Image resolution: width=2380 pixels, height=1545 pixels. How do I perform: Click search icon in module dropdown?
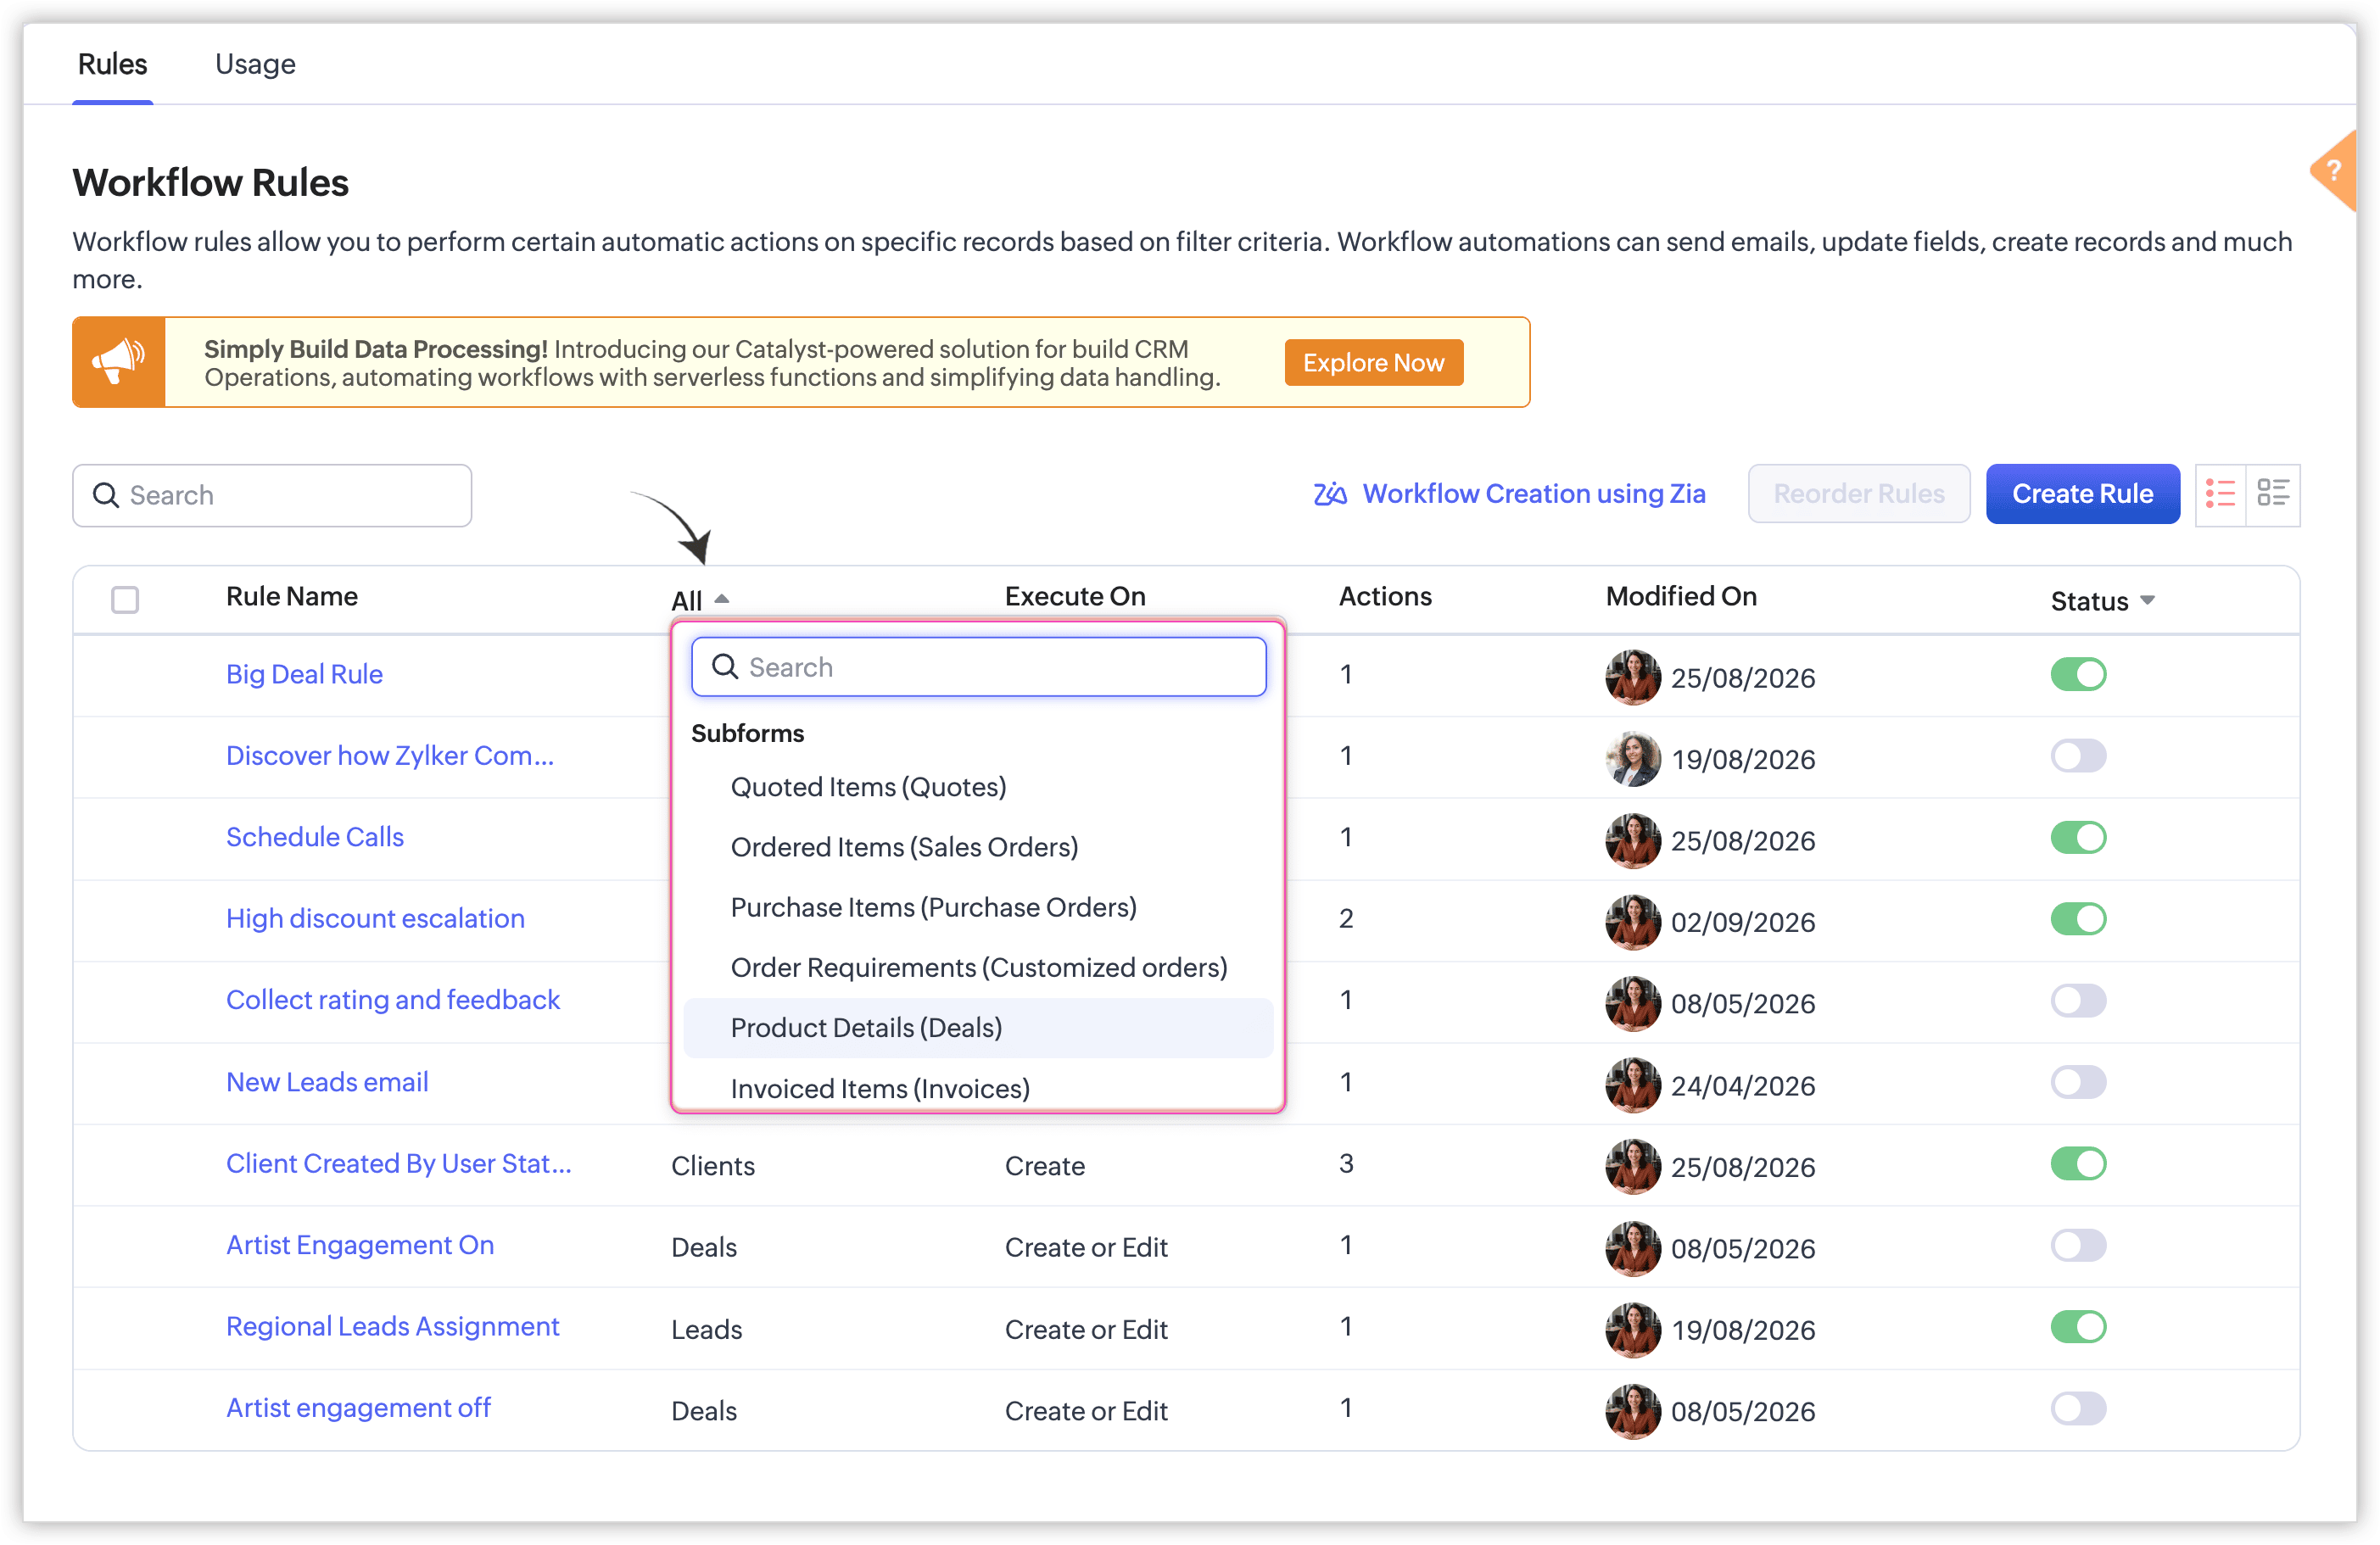[725, 667]
